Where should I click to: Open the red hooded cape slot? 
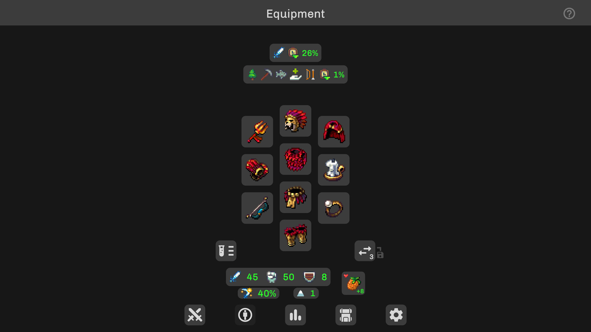pyautogui.click(x=333, y=132)
